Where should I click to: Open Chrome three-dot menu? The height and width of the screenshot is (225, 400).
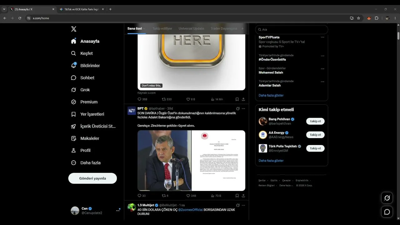tap(395, 18)
